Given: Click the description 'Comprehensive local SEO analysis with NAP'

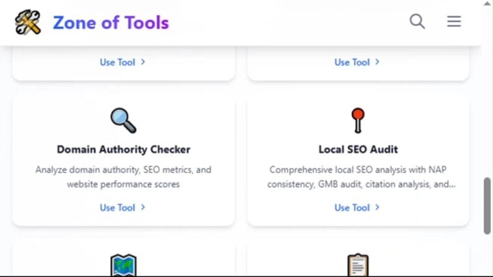Looking at the screenshot, I should click(362, 177).
